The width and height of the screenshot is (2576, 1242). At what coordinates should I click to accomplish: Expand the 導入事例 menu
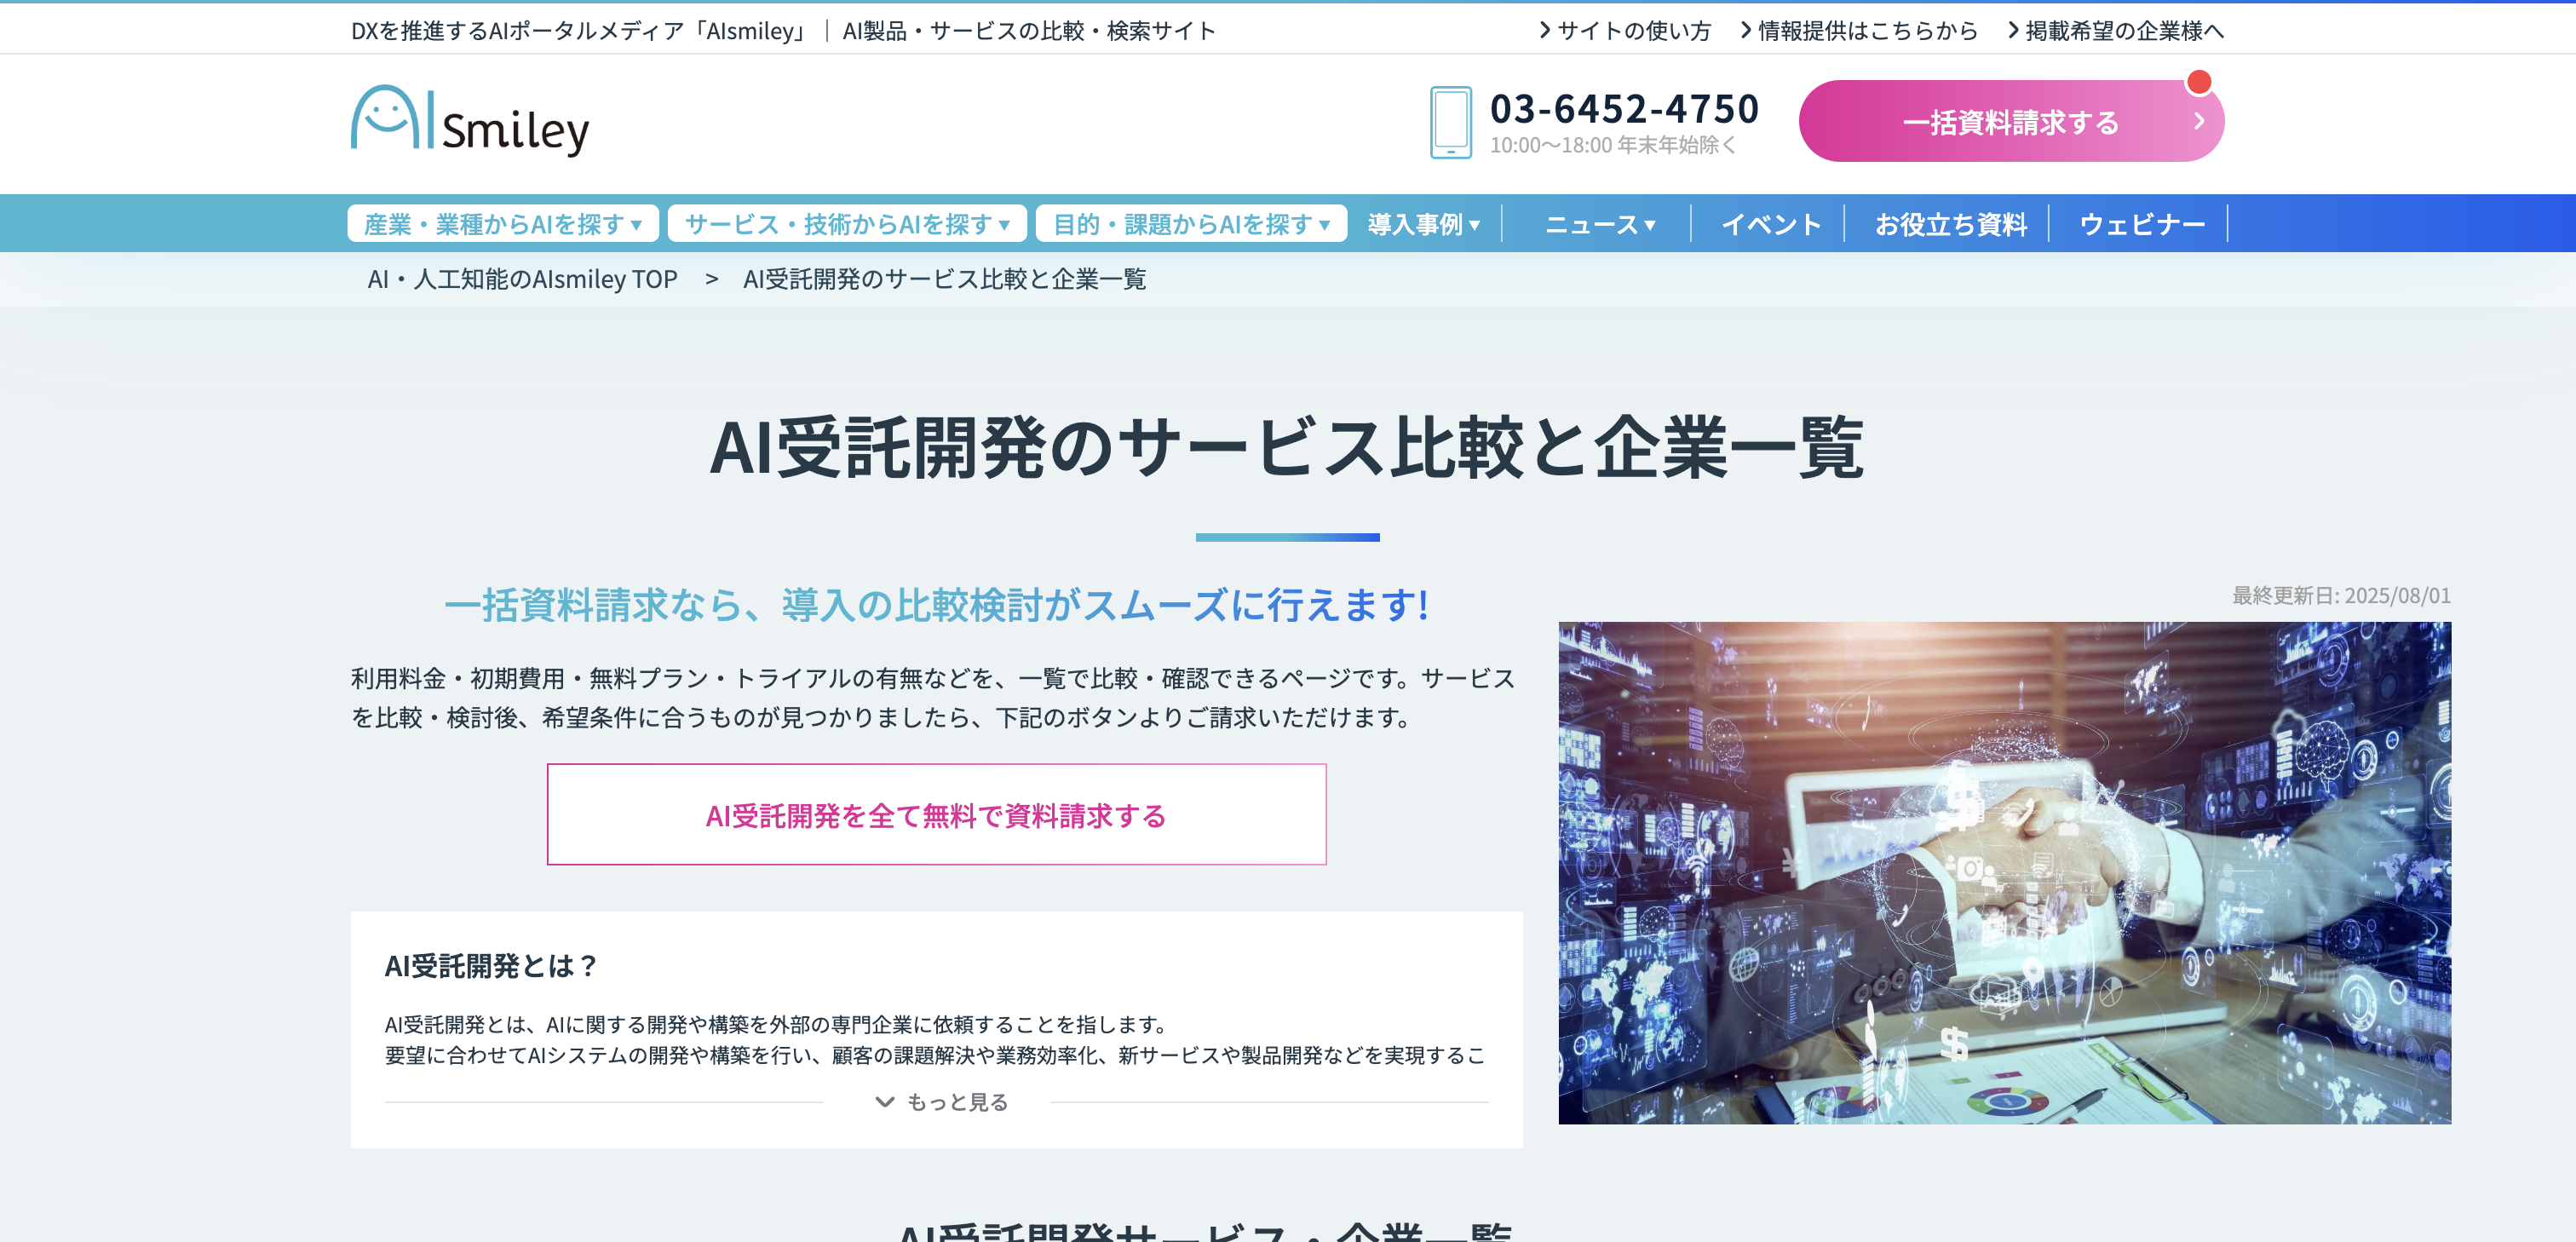point(1423,224)
